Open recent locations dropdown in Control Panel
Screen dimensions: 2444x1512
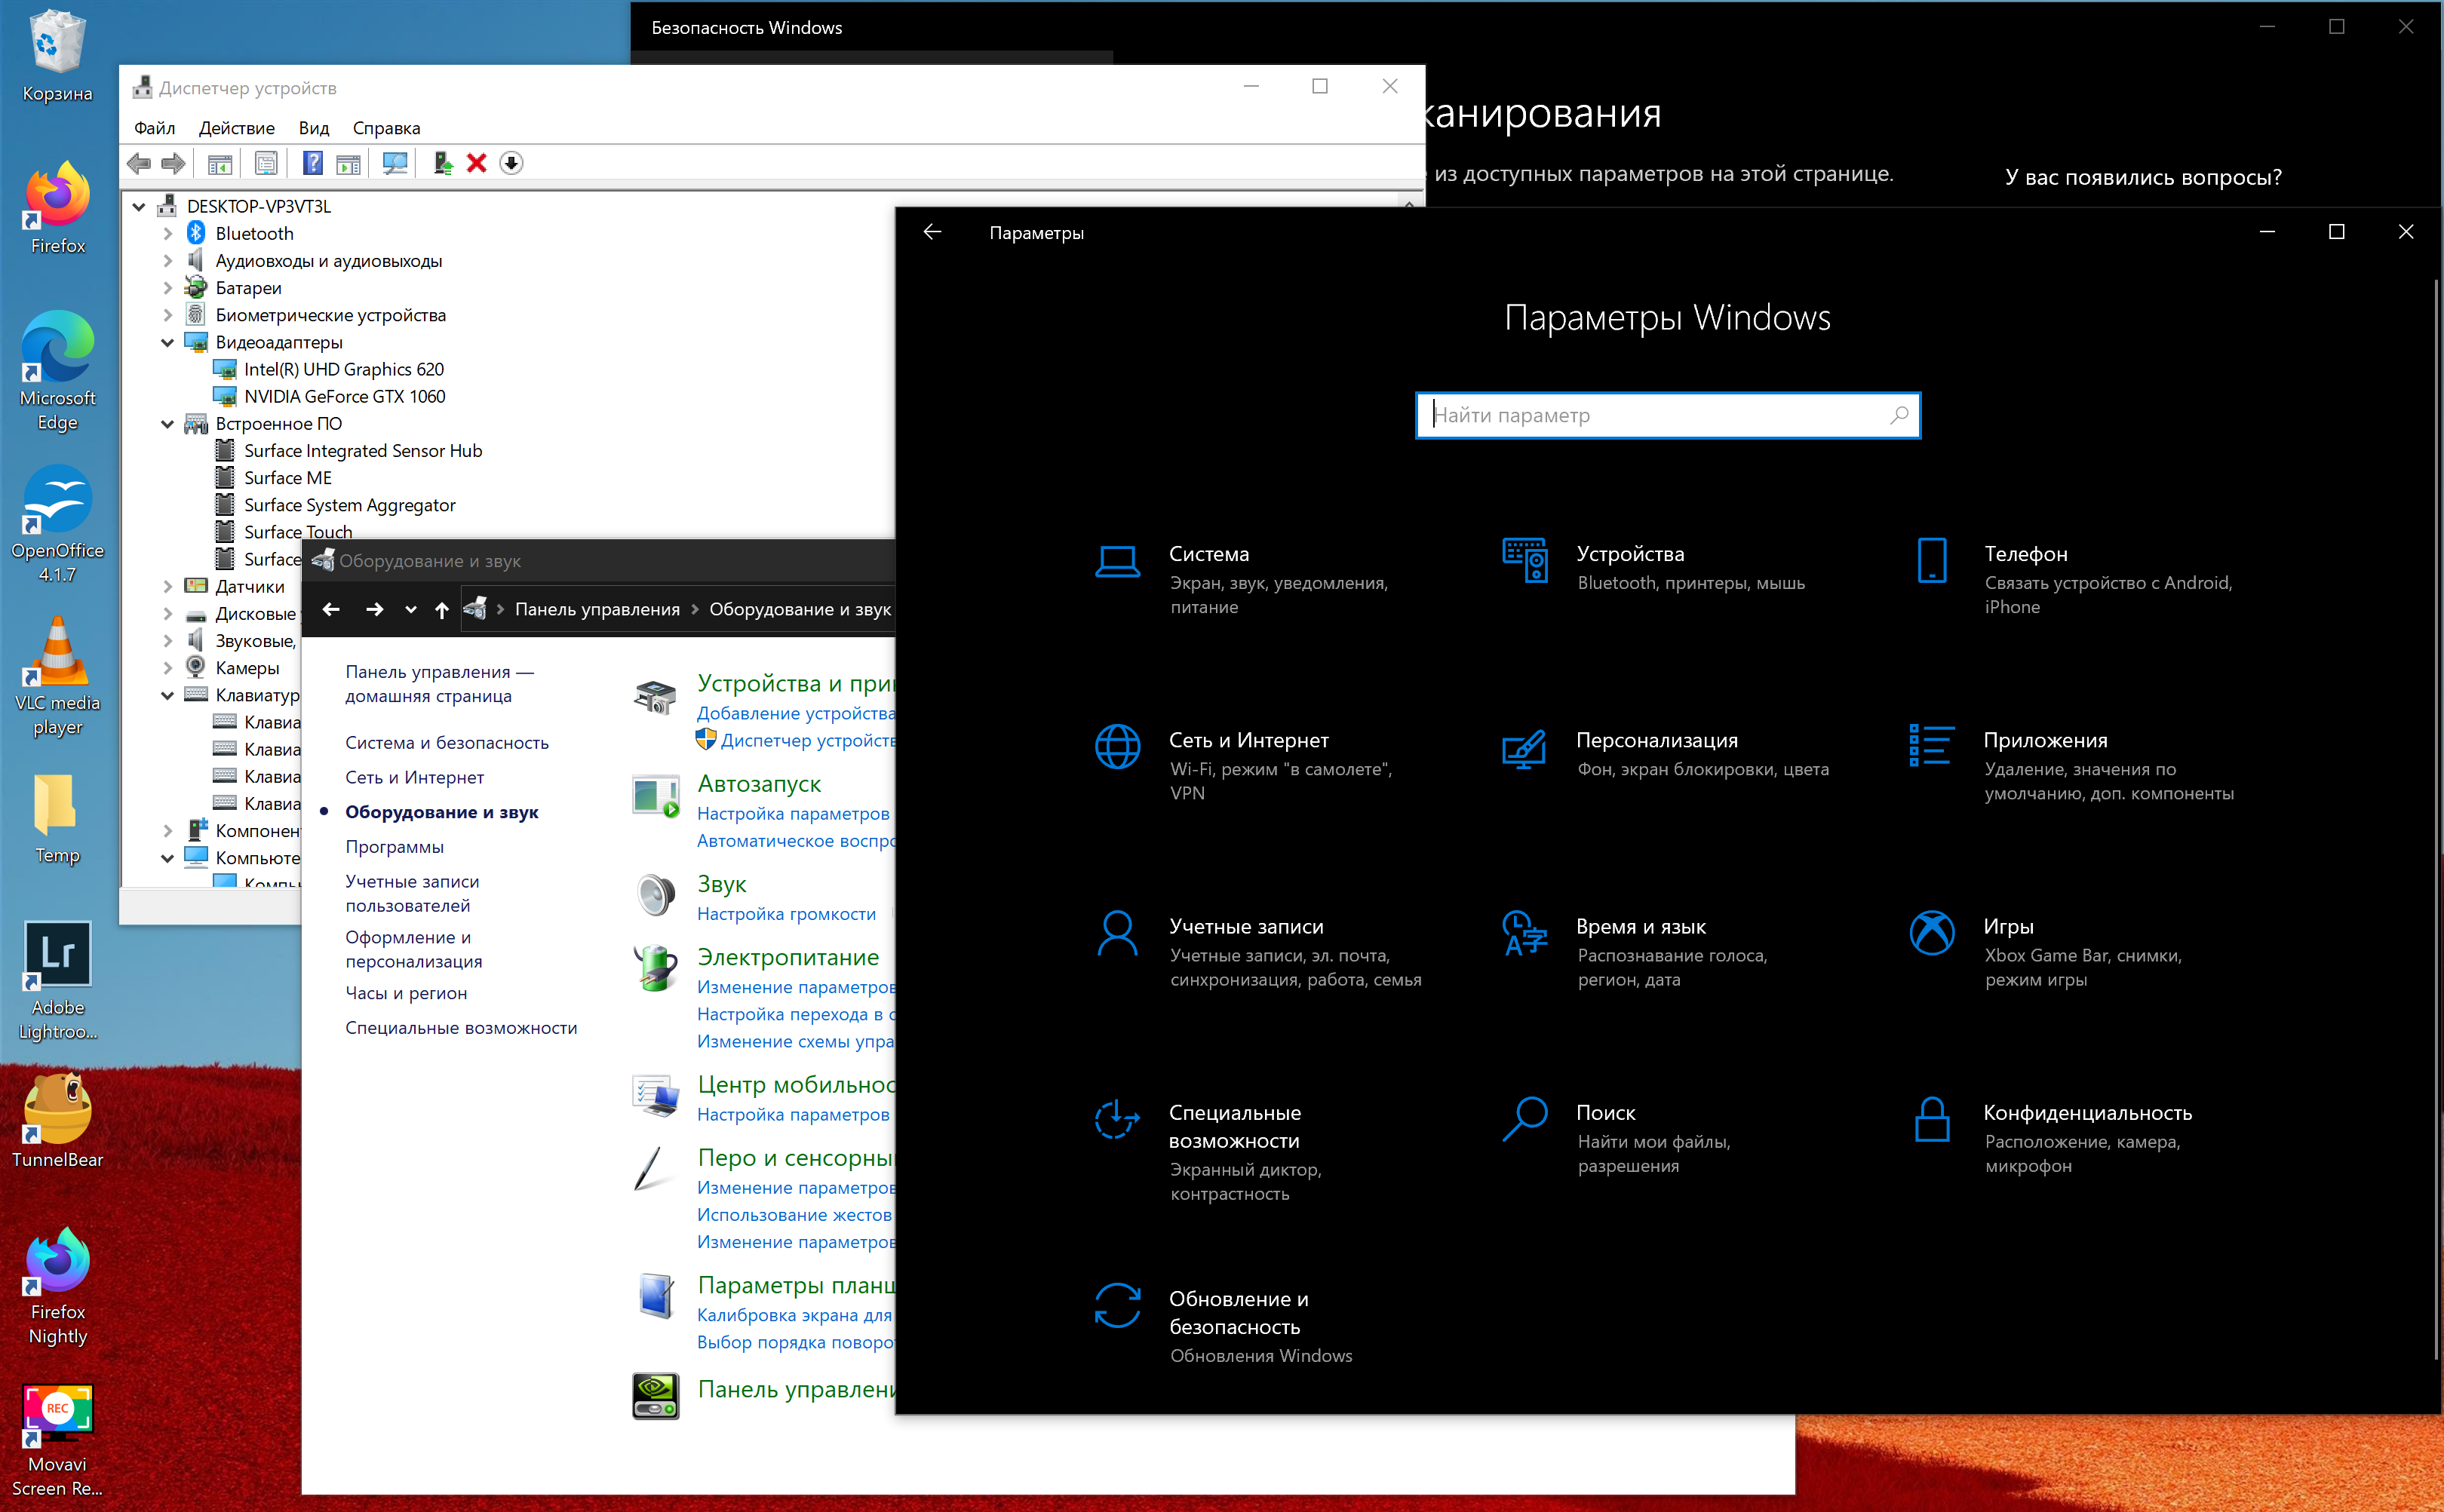[410, 609]
